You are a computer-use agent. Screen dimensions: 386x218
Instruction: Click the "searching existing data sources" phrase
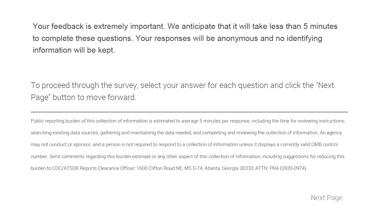point(65,133)
